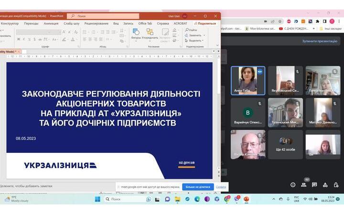This screenshot has width=344, height=214.
Task: Open the Фигуры shapes gallery in PowerPoint
Action: pos(136,34)
